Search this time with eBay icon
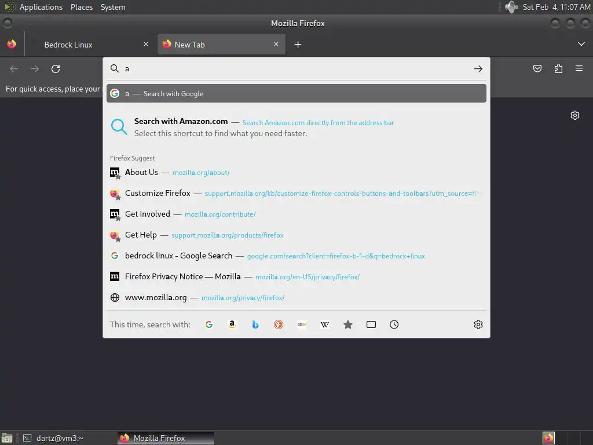The height and width of the screenshot is (445, 593). pyautogui.click(x=302, y=324)
